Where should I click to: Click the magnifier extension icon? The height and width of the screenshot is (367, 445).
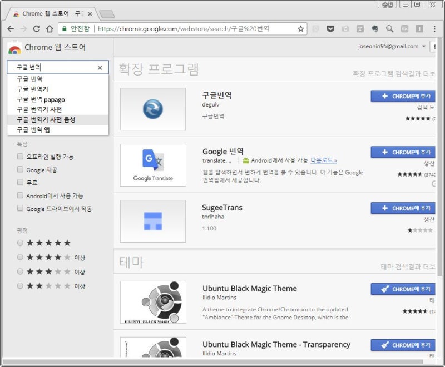click(390, 29)
